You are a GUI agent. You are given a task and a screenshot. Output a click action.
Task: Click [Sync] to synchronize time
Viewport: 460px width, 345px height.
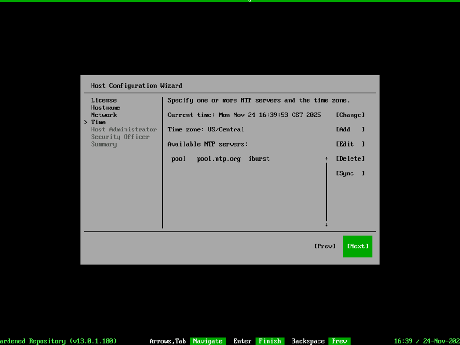pos(350,173)
